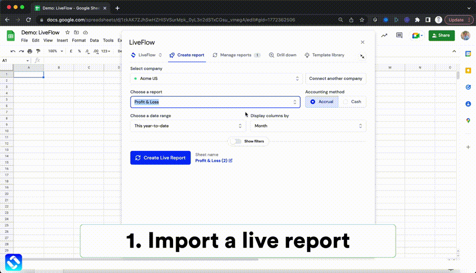
Task: Click the browser Update button
Action: (458, 20)
